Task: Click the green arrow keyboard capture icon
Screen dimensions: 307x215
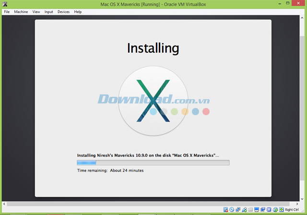Action: pos(282,210)
